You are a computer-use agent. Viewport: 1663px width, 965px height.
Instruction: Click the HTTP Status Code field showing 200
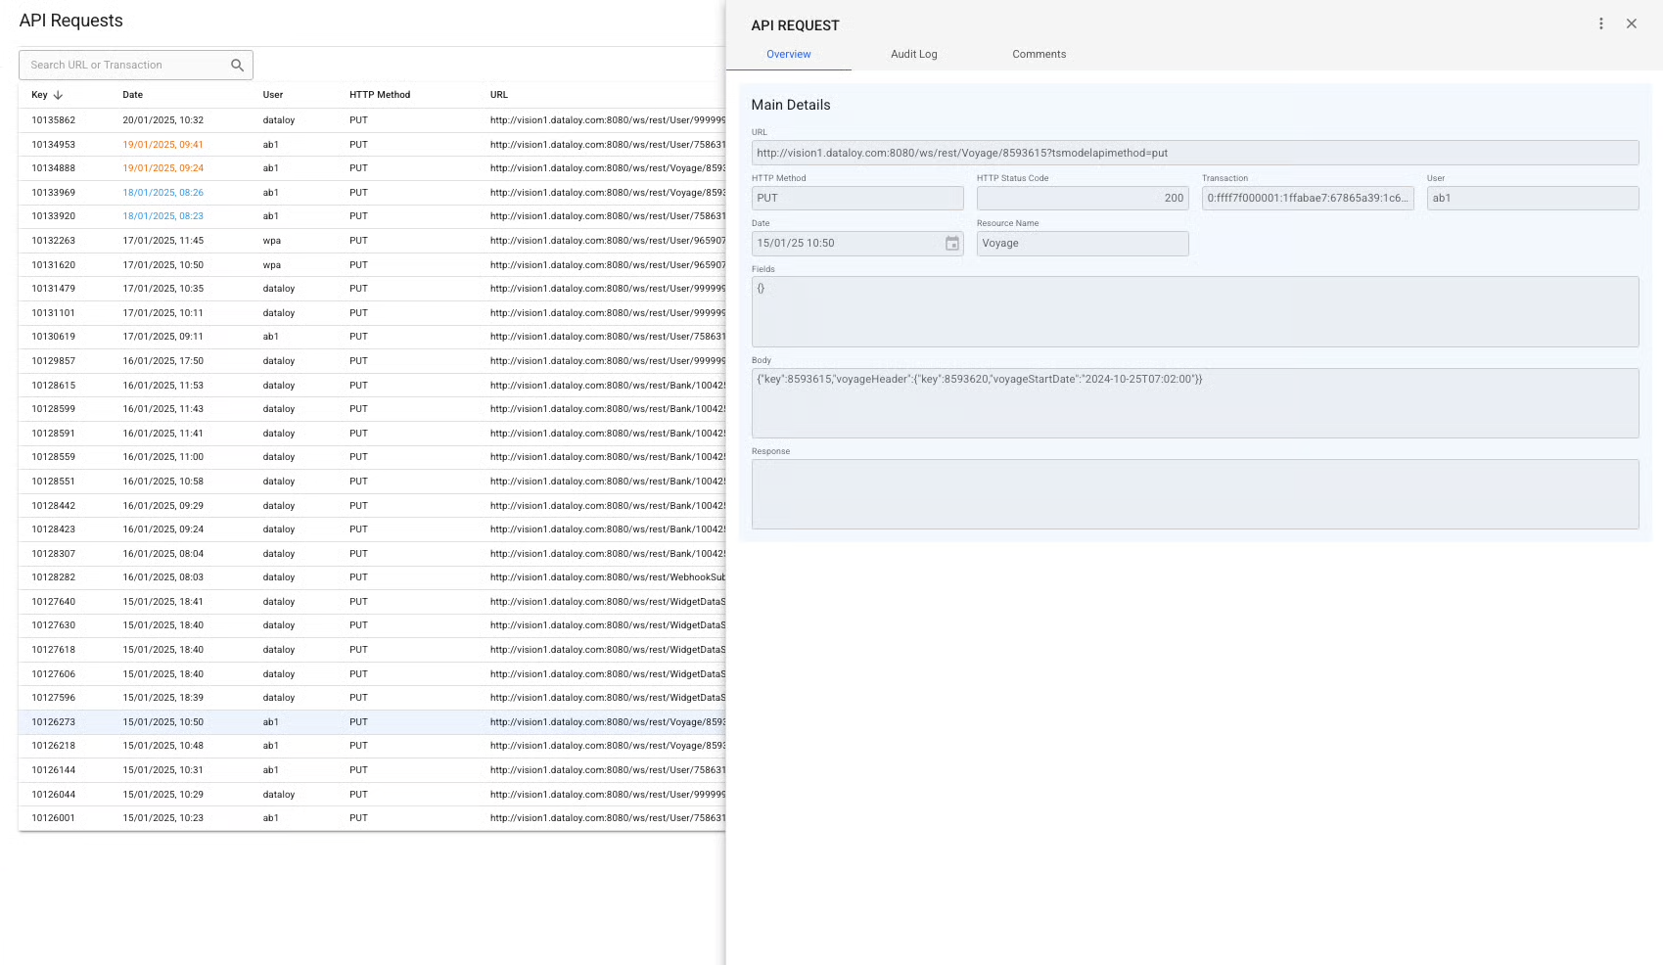(x=1082, y=199)
